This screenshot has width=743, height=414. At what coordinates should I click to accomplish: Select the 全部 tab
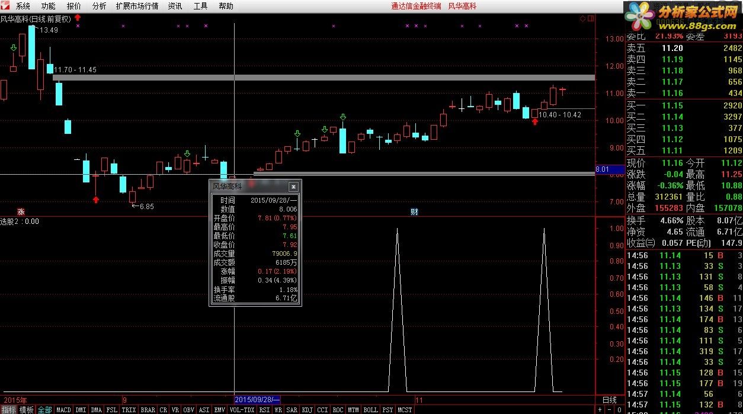[45, 409]
